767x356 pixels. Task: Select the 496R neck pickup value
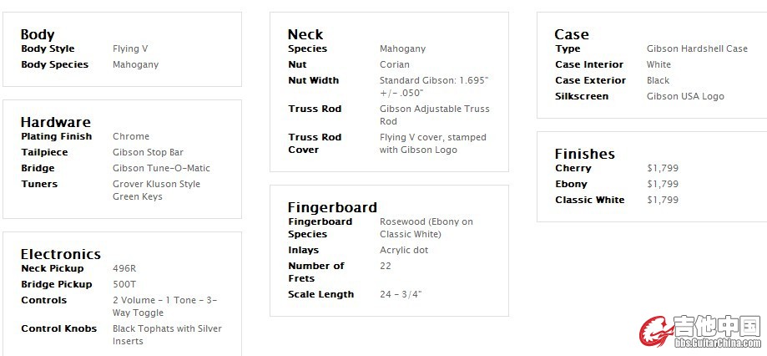point(124,268)
